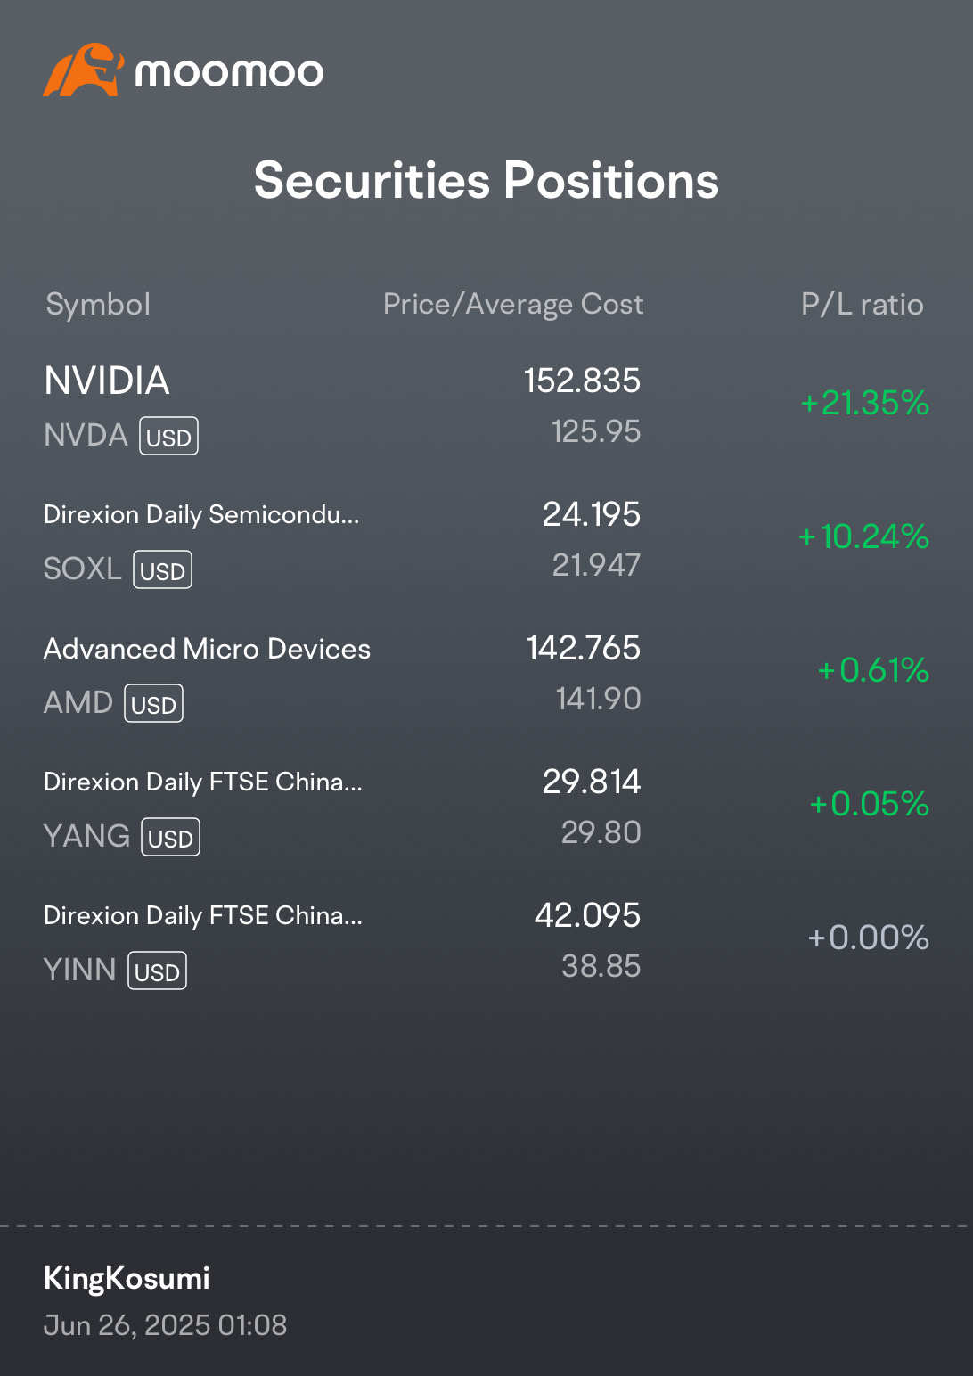Open the Direxion Daily Semicondu... position

pos(487,540)
